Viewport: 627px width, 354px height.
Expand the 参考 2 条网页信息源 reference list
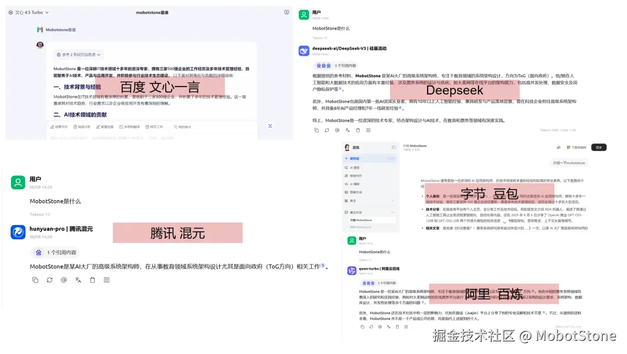pyautogui.click(x=78, y=55)
